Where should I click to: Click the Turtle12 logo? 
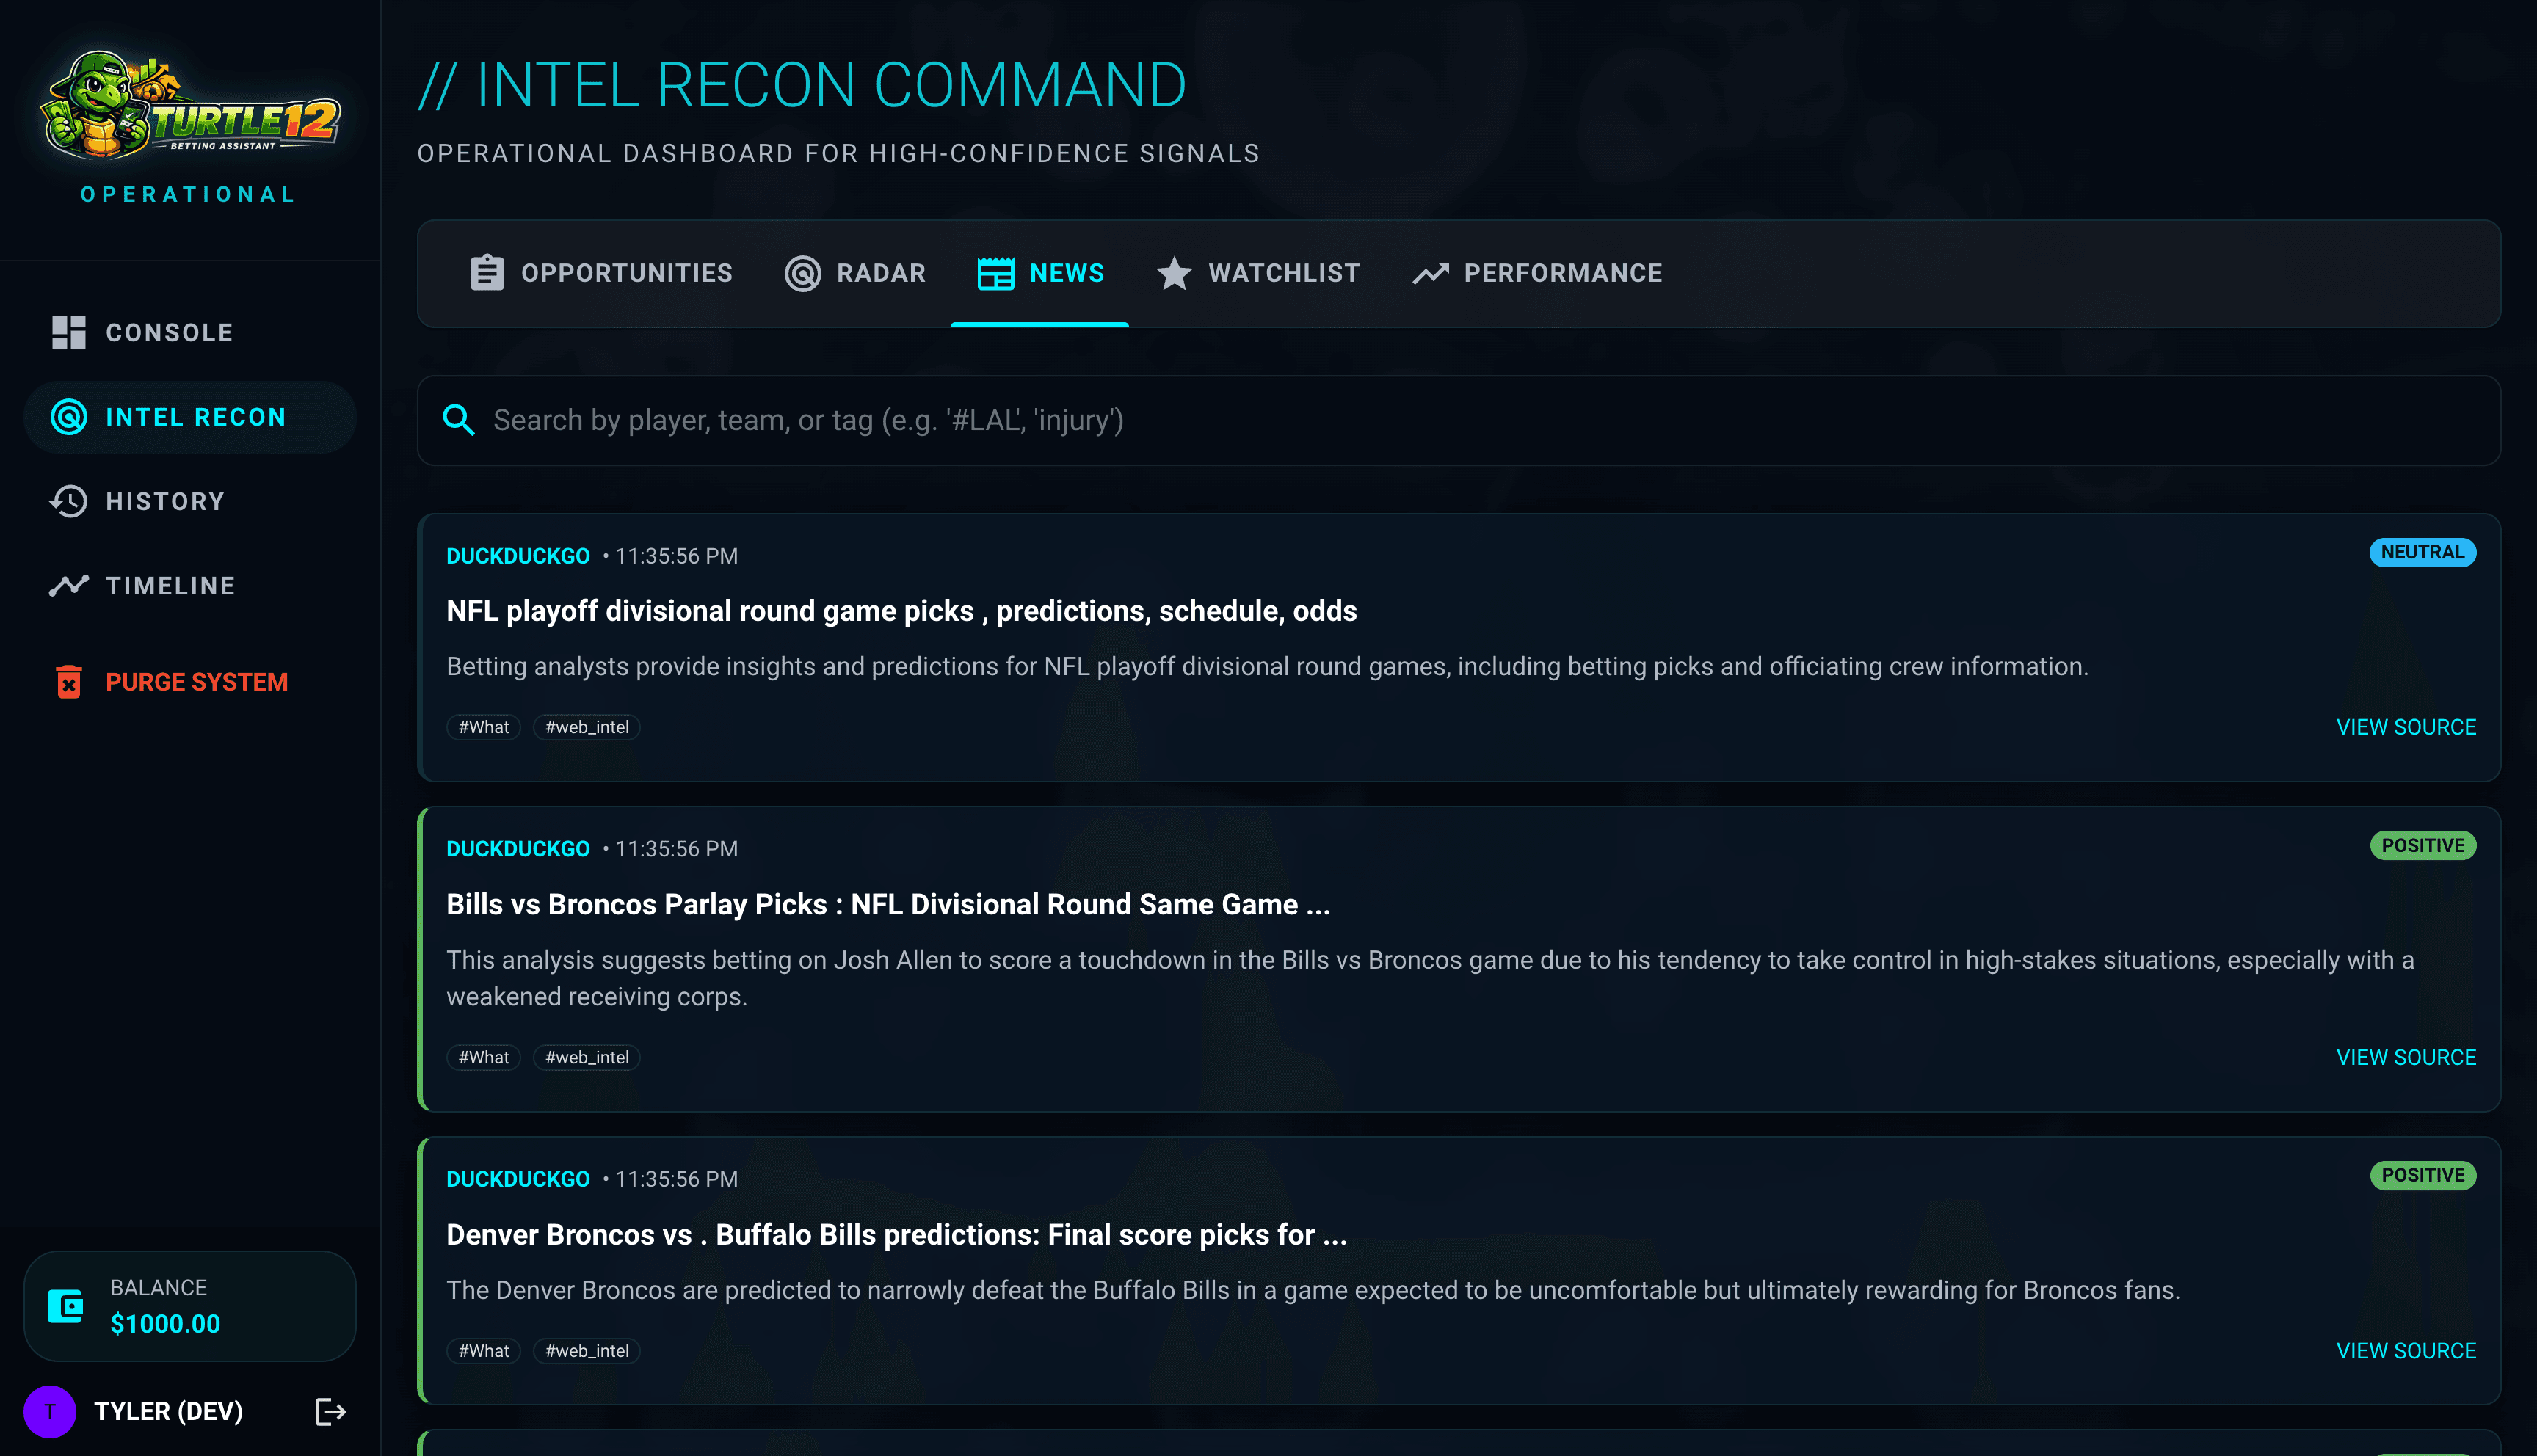(x=189, y=106)
